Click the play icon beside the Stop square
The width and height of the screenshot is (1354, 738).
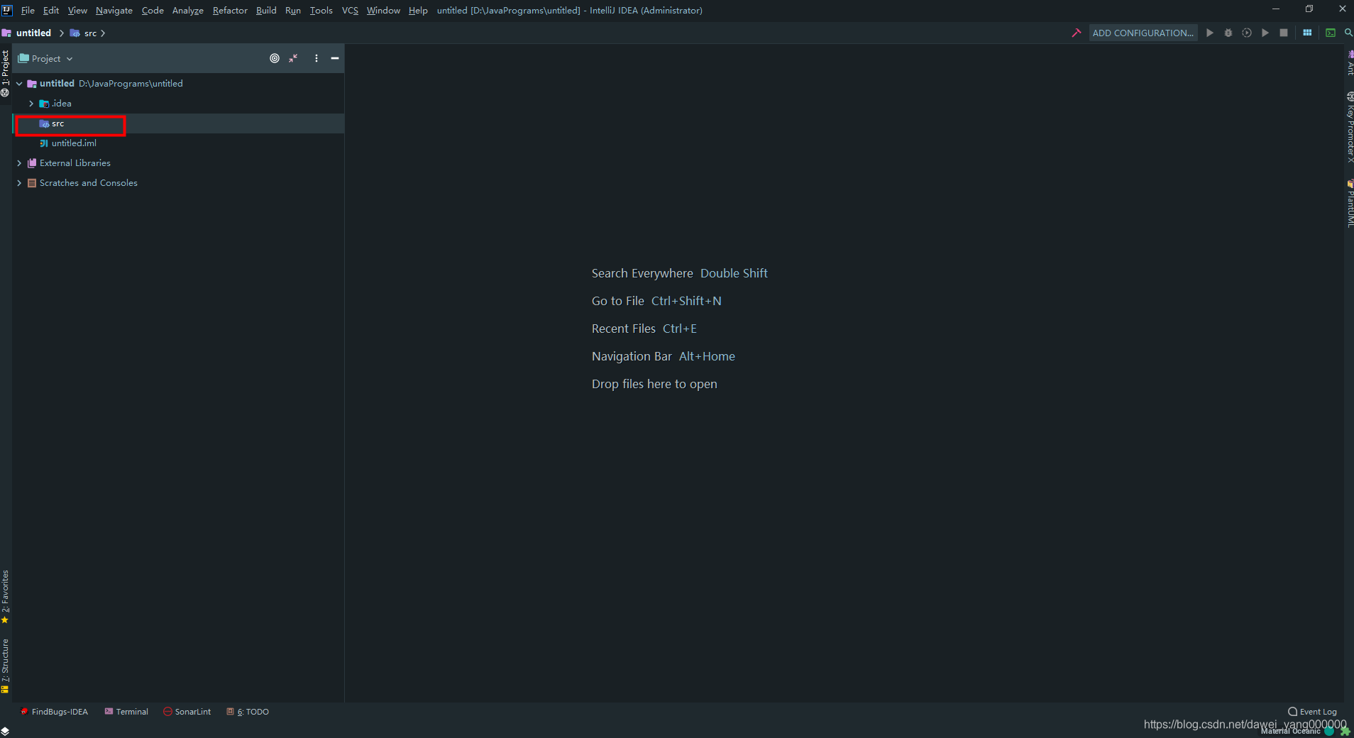click(x=1265, y=33)
